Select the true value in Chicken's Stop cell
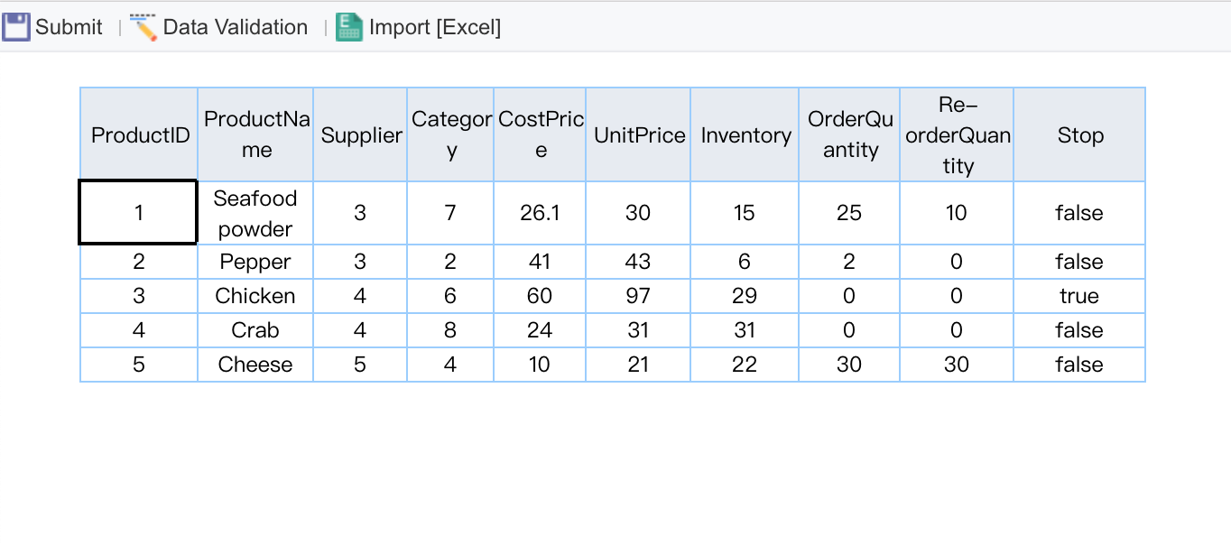The height and width of the screenshot is (545, 1231). (x=1079, y=296)
